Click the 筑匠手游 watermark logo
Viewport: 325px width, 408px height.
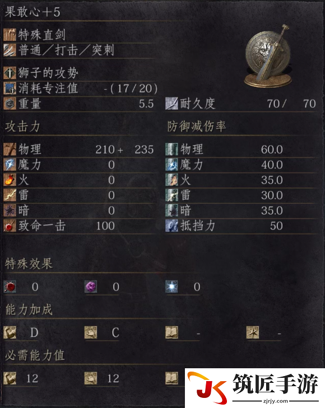point(255,388)
